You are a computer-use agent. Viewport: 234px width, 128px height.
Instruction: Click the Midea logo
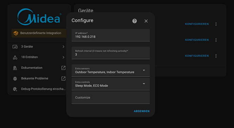[39, 17]
